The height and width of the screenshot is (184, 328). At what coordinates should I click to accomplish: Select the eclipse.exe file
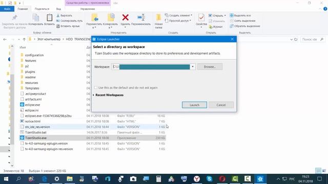coord(32,105)
